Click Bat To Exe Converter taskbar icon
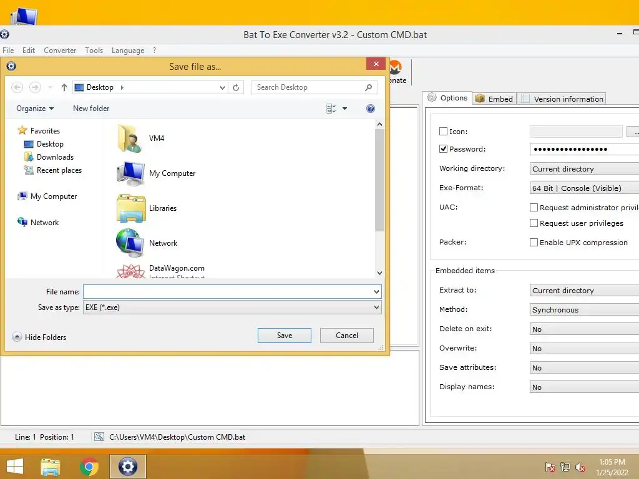 coord(127,467)
